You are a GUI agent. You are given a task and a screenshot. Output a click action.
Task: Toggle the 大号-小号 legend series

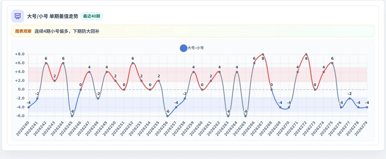pos(192,48)
